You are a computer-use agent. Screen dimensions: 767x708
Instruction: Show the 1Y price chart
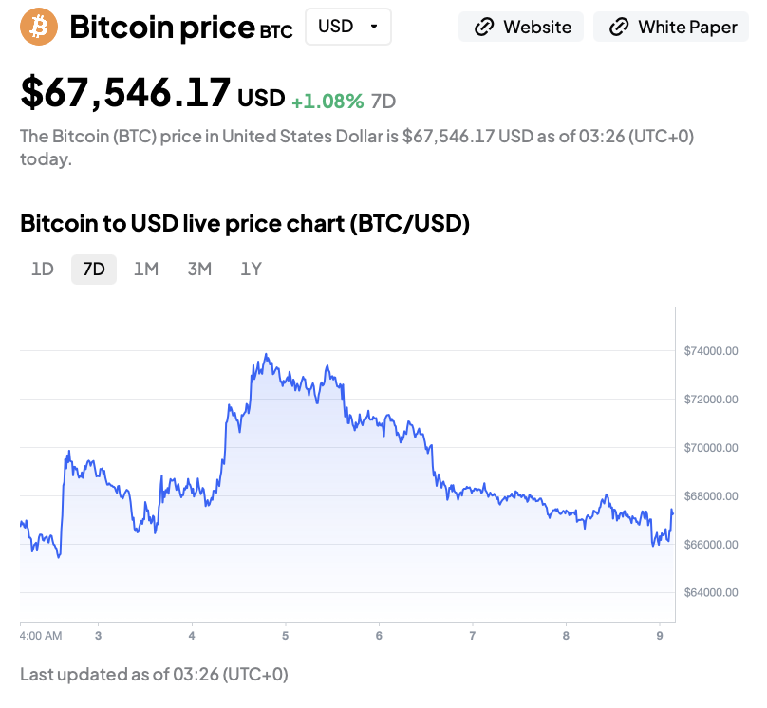[251, 269]
